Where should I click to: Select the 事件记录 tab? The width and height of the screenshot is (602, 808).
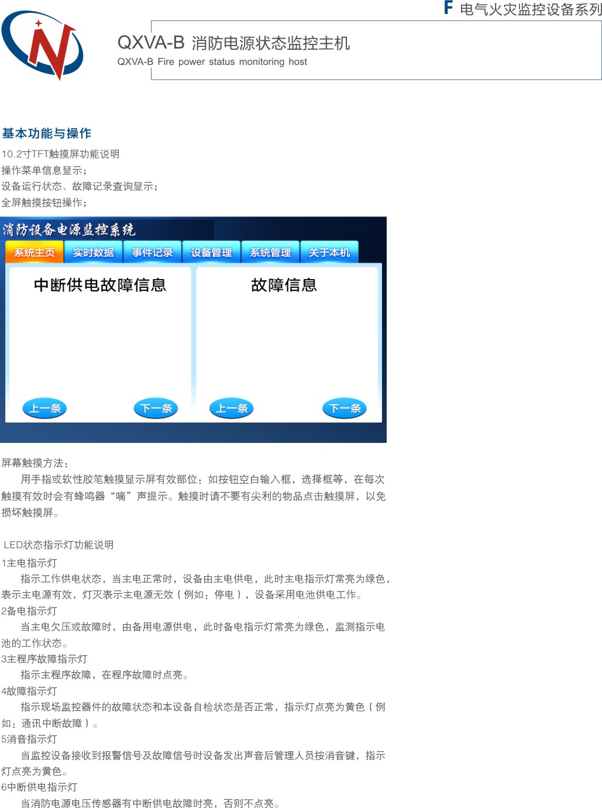pyautogui.click(x=152, y=252)
